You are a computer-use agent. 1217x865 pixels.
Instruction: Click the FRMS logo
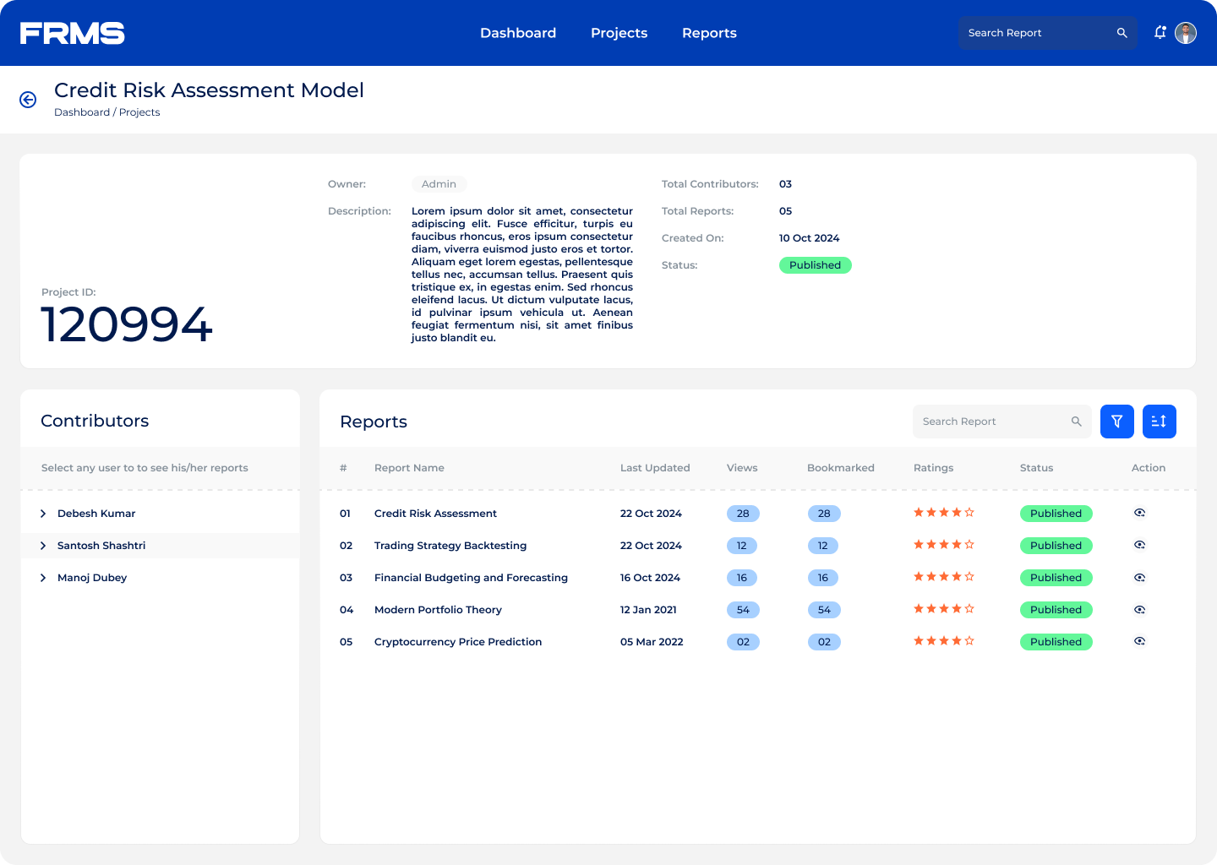(73, 33)
